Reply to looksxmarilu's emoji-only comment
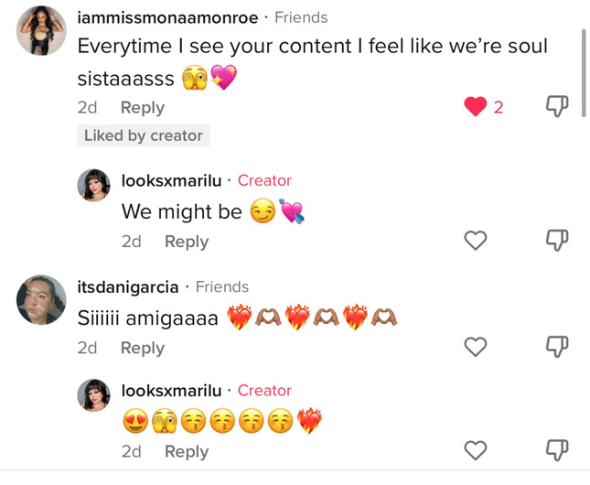 click(x=186, y=451)
